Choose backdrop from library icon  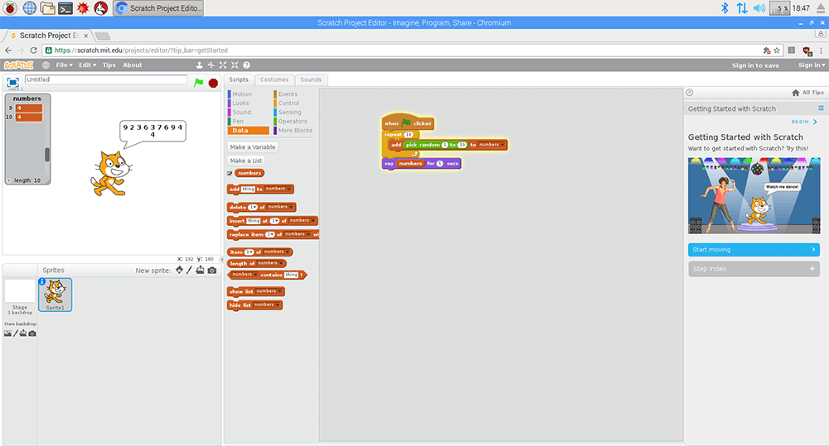pyautogui.click(x=7, y=333)
